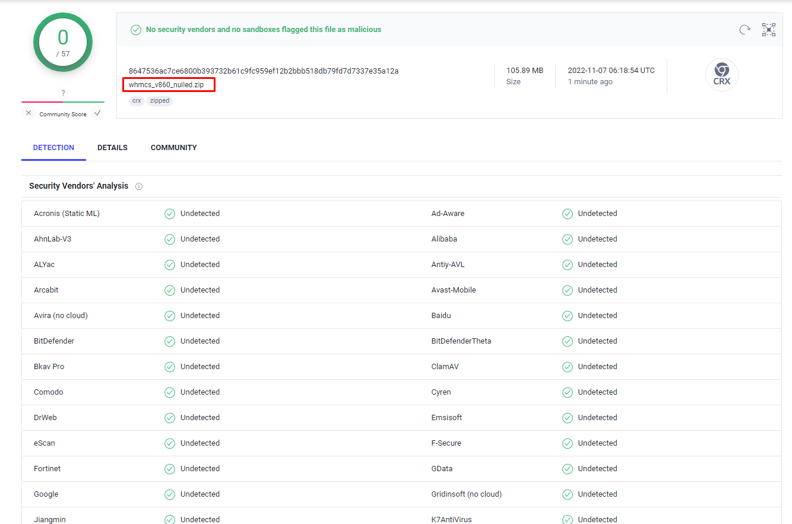This screenshot has height=524, width=792.
Task: Click Undetected check icon for Google
Action: coord(170,494)
